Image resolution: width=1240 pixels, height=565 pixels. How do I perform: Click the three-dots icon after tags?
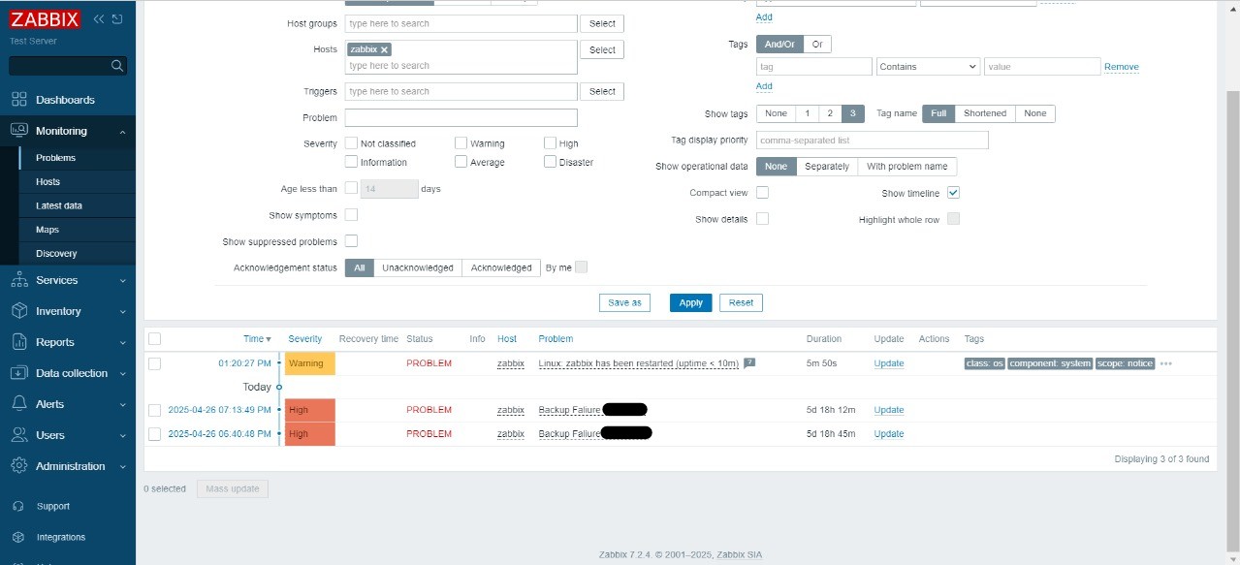point(1166,364)
